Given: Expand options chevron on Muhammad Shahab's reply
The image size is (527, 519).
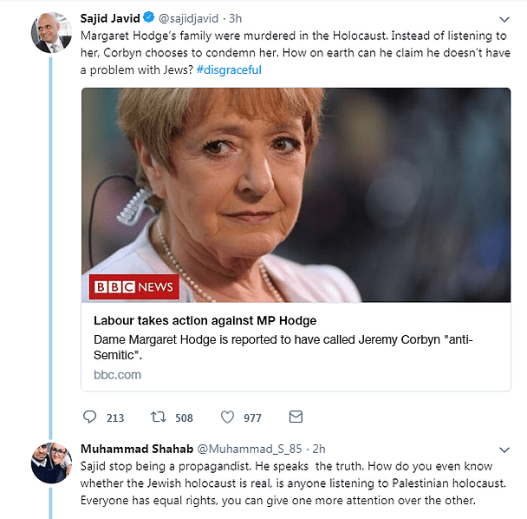Looking at the screenshot, I should pyautogui.click(x=504, y=450).
